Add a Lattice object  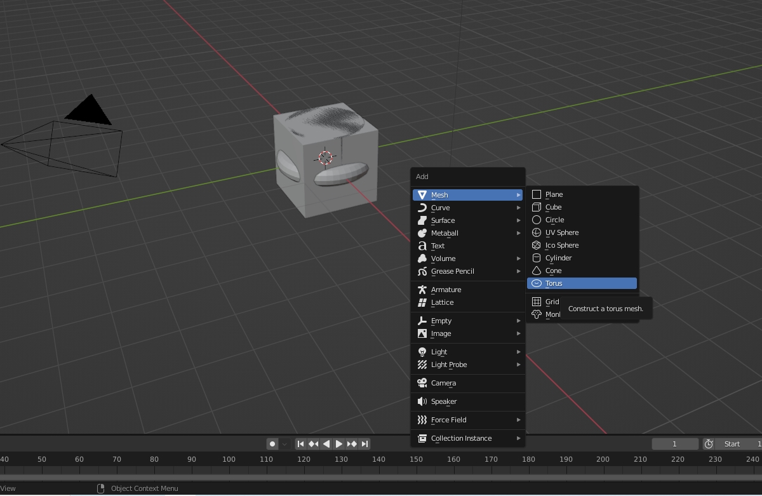coord(467,302)
